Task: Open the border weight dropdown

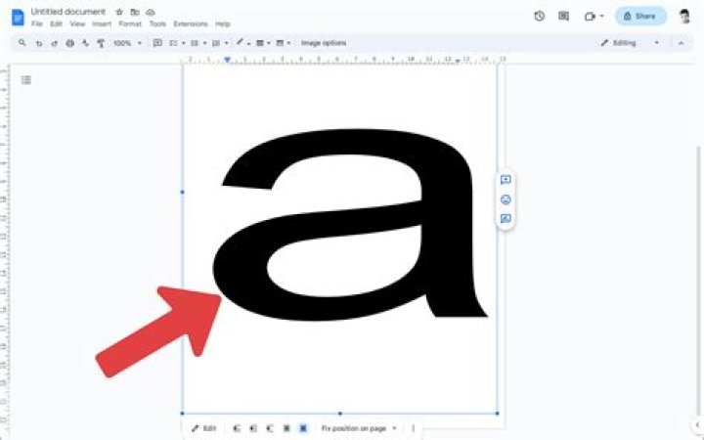Action: coord(263,43)
